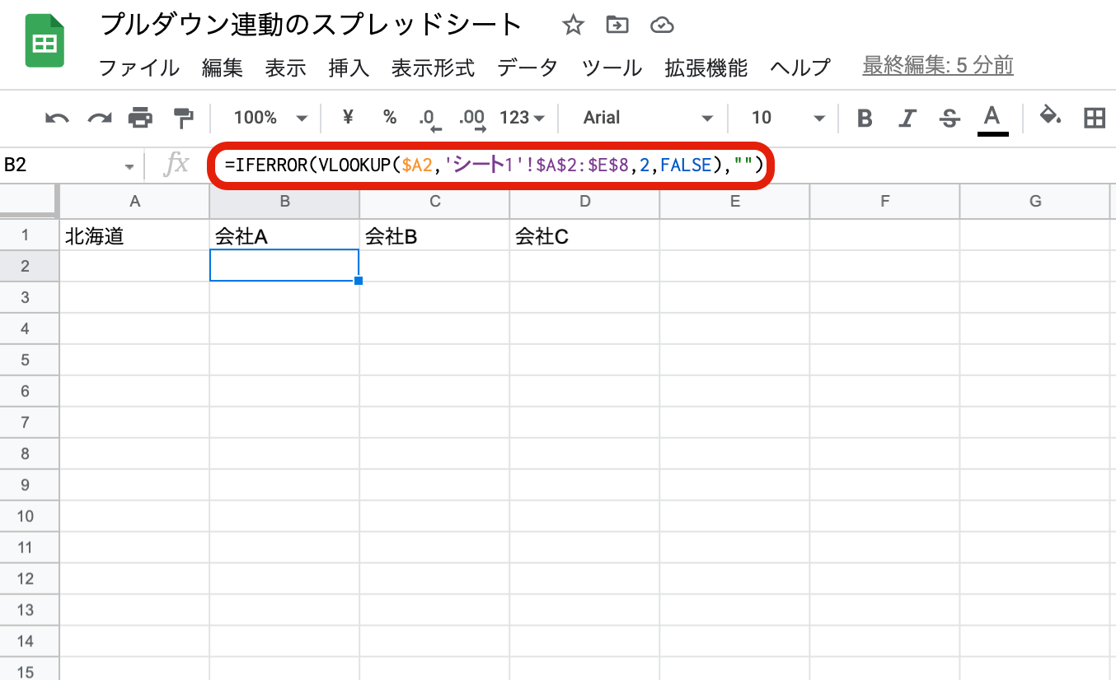The height and width of the screenshot is (680, 1116).
Task: Click the document title プルダウン連動のスプレッドシート
Action: pyautogui.click(x=311, y=25)
